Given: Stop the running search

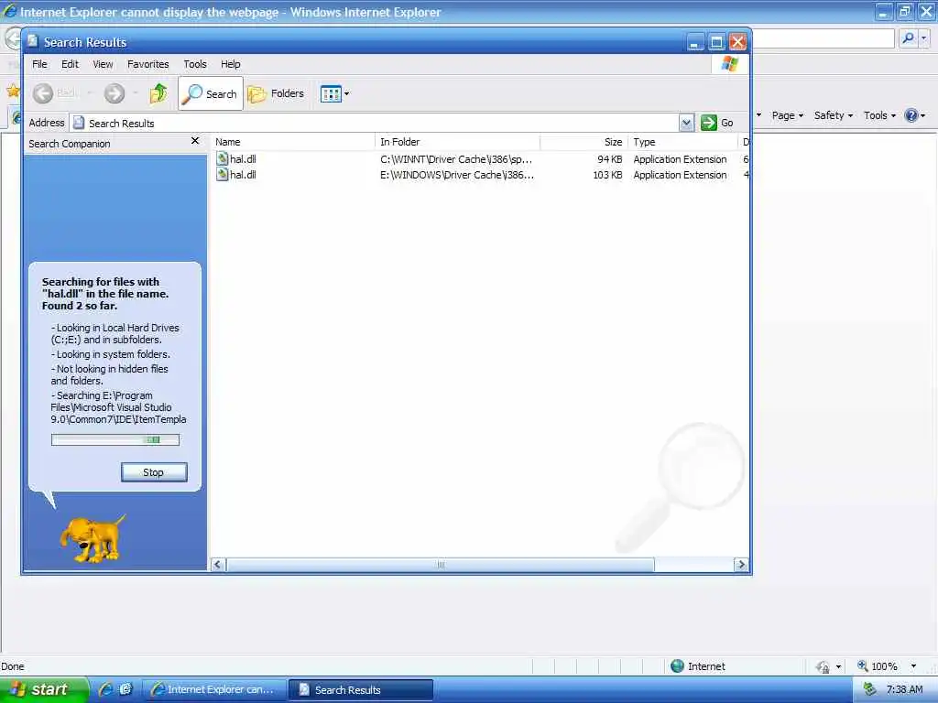Looking at the screenshot, I should pyautogui.click(x=154, y=472).
